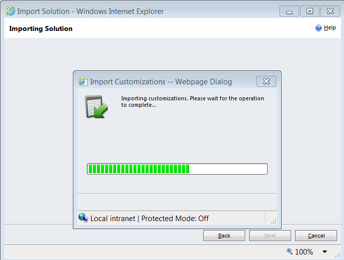Click the blue Help question mark icon

click(x=319, y=28)
